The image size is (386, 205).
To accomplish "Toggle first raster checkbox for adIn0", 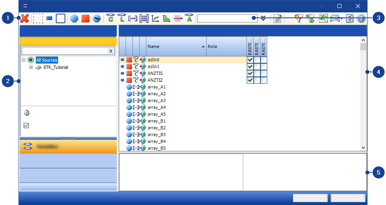I will pos(250,60).
